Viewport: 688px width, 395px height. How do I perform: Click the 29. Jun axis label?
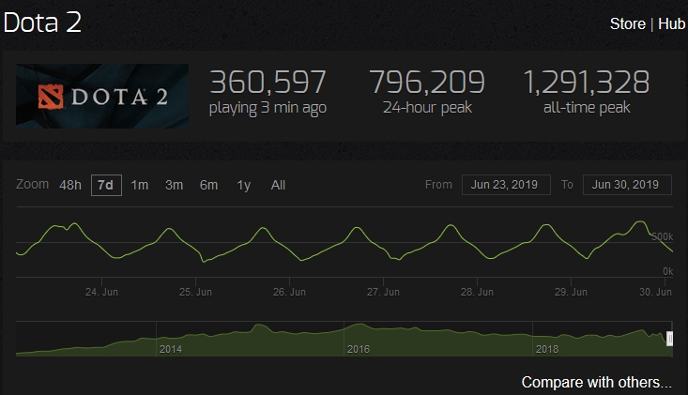[572, 292]
